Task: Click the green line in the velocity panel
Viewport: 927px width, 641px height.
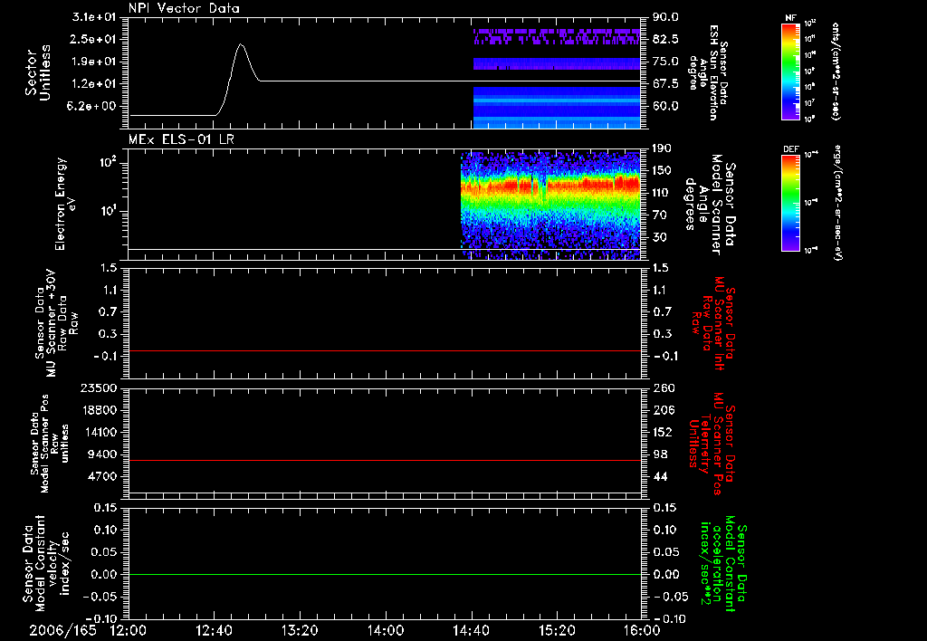Action: pos(384,574)
